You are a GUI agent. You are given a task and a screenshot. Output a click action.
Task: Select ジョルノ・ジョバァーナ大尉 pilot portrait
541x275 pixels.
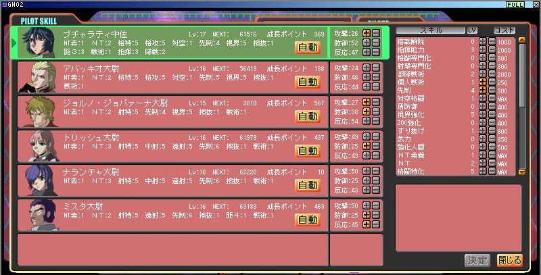pyautogui.click(x=37, y=111)
